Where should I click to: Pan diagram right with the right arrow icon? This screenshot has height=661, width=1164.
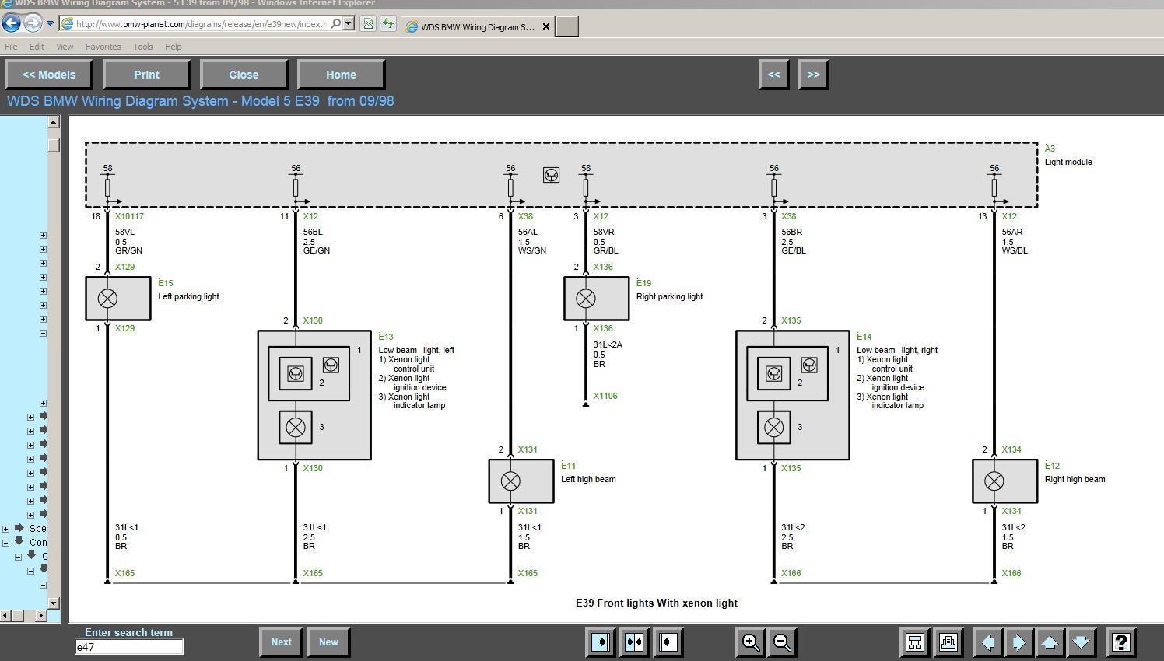[x=1018, y=642]
